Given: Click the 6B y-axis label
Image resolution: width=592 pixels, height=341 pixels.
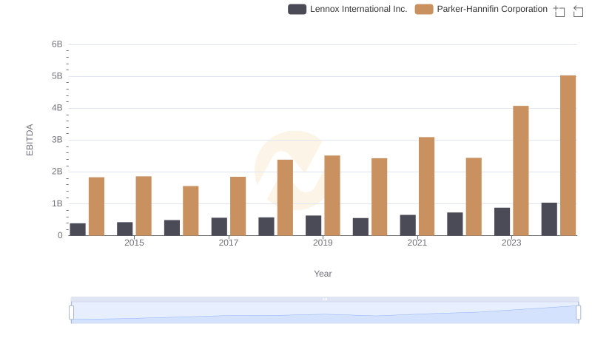Looking at the screenshot, I should coord(57,44).
